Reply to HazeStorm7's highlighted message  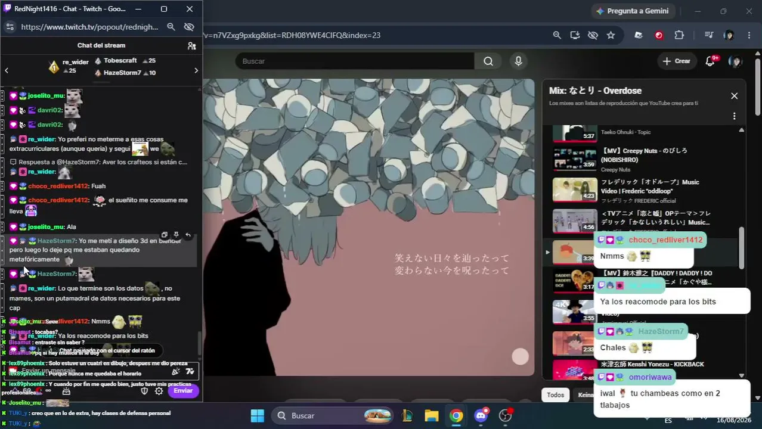pyautogui.click(x=188, y=235)
